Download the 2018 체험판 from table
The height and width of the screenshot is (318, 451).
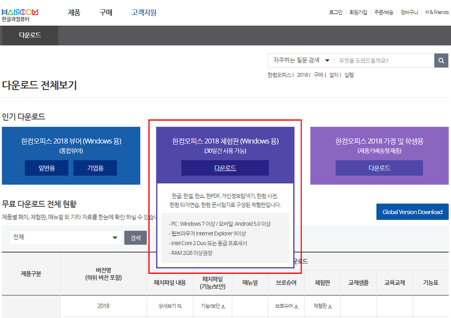click(322, 306)
